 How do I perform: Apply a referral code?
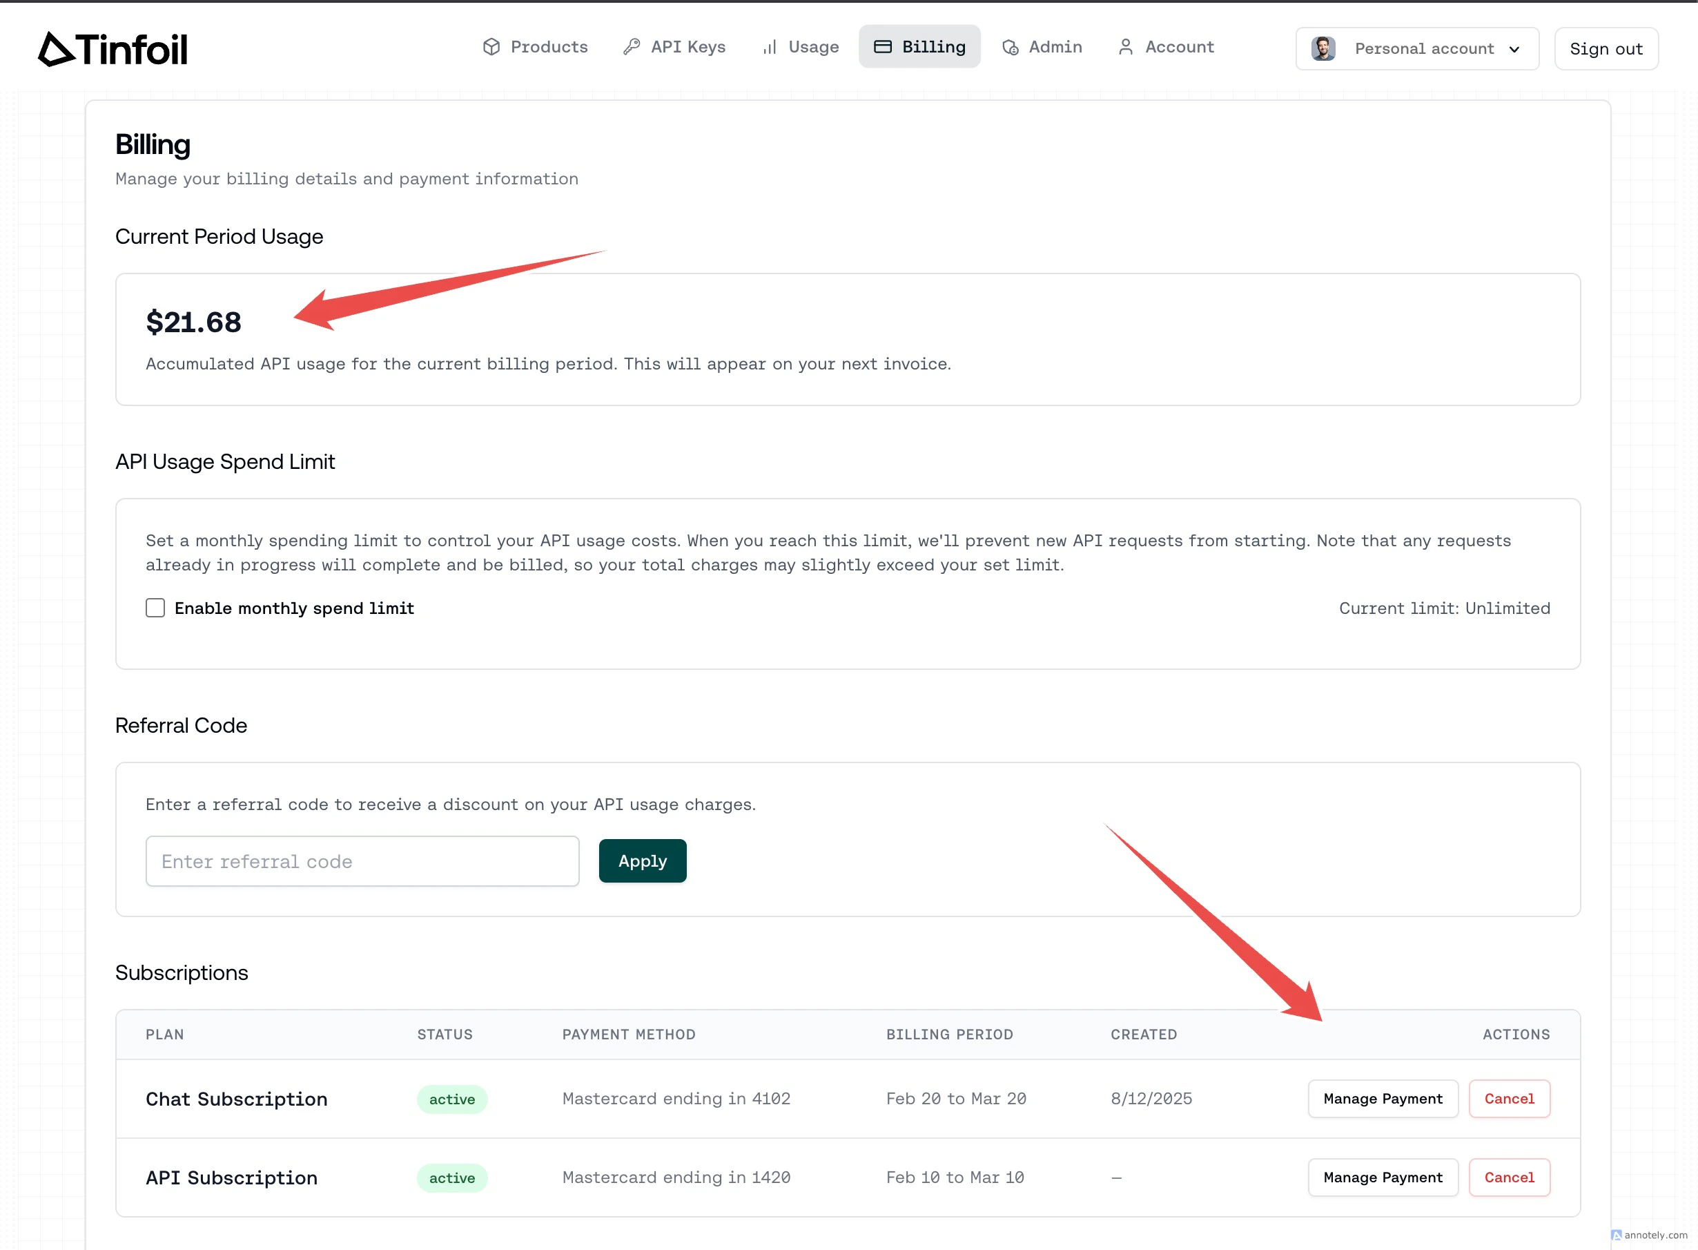(x=641, y=860)
